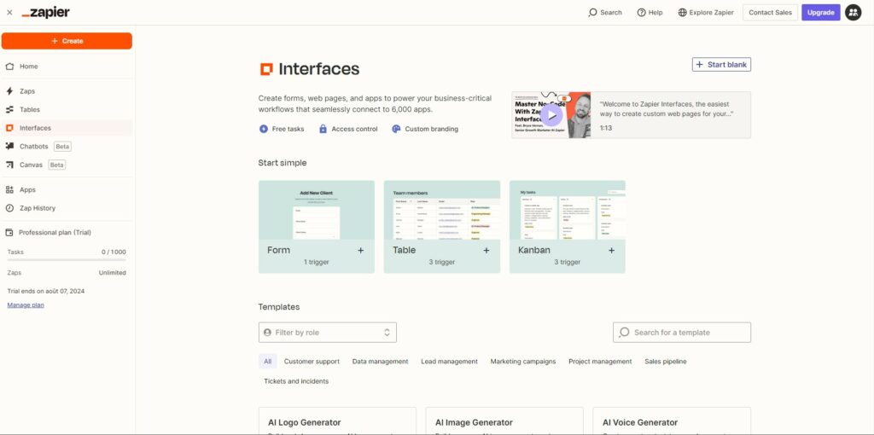
Task: Open the AI Voice Generator template
Action: [672, 421]
